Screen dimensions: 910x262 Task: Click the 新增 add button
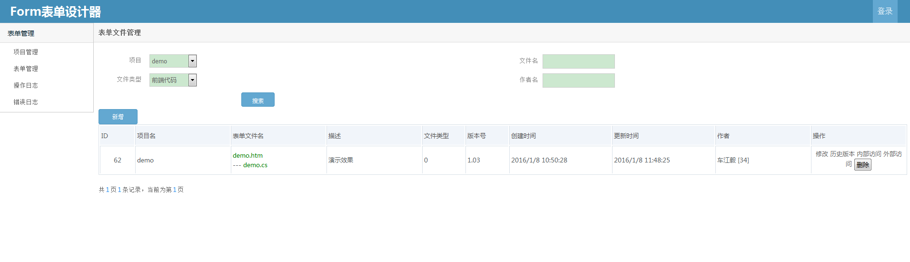(118, 117)
